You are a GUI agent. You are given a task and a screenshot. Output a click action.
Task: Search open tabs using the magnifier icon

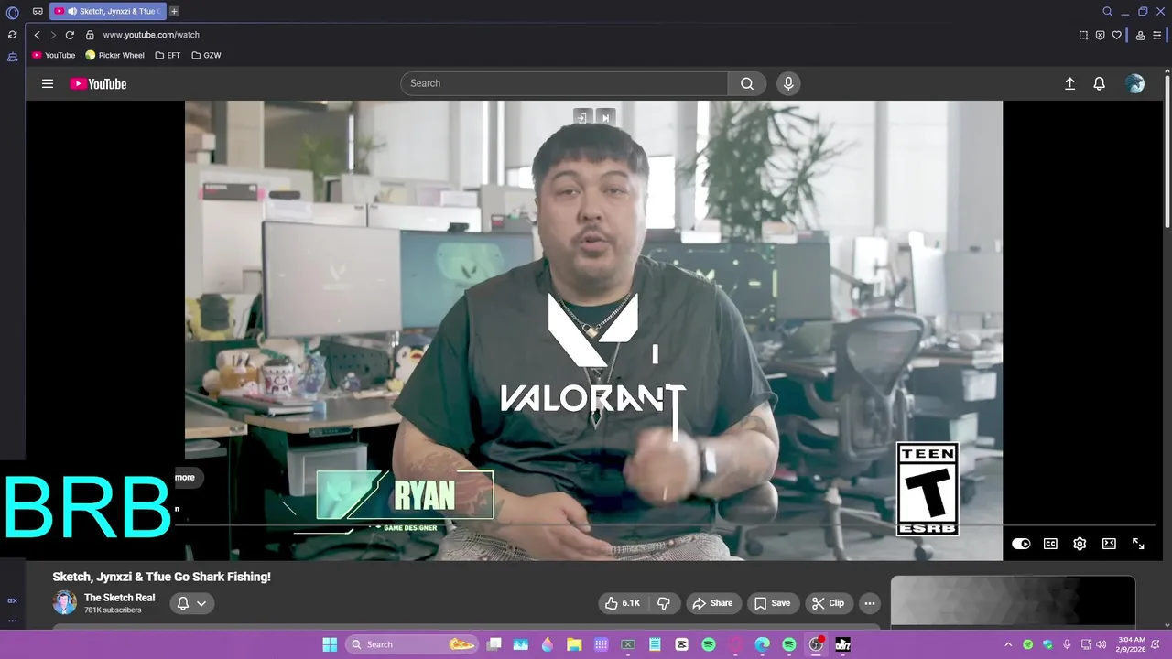1107,12
